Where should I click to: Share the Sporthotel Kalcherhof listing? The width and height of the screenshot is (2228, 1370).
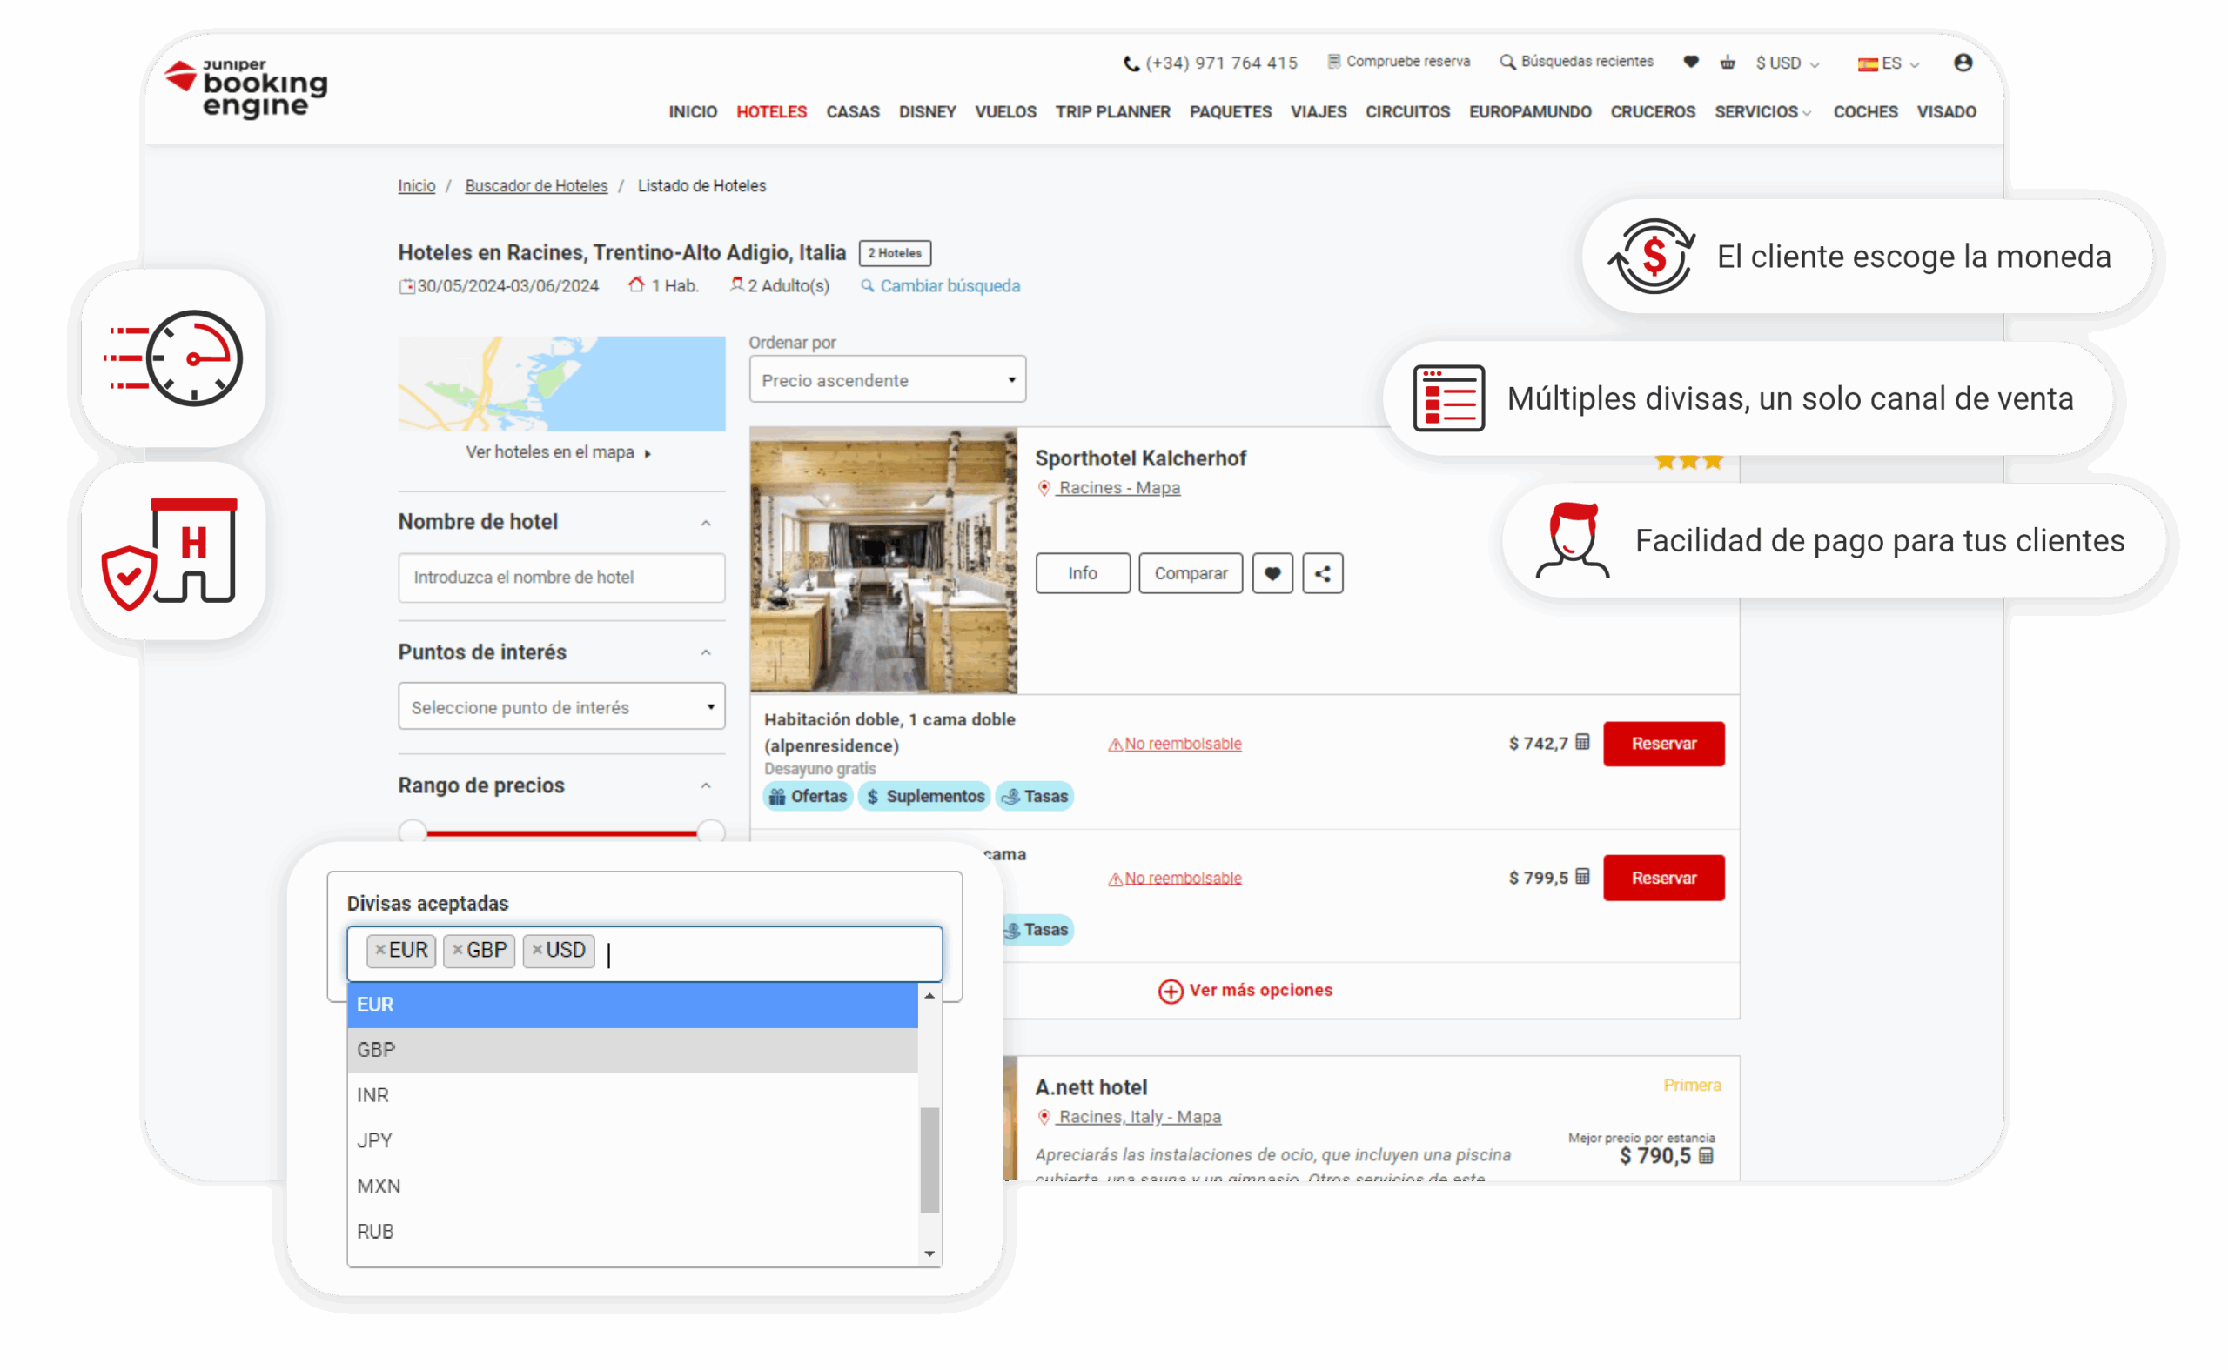(x=1323, y=573)
